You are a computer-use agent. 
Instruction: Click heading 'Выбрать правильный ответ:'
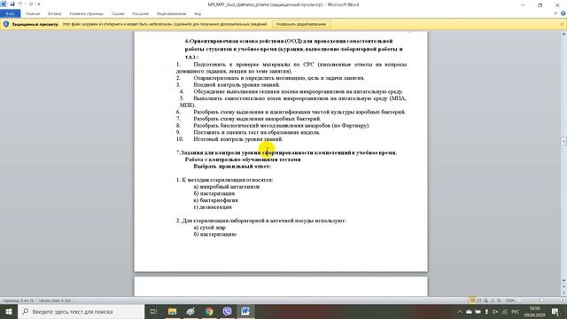tap(232, 167)
